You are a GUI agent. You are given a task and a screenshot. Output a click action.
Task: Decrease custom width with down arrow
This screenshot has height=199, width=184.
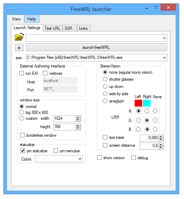point(78,120)
